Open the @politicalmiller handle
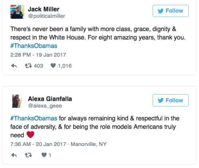 (47, 16)
